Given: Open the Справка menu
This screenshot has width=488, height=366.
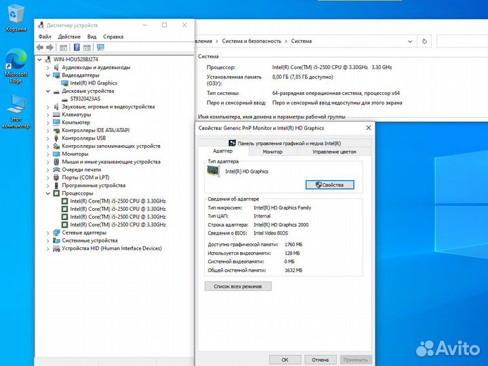Looking at the screenshot, I should coord(113,37).
